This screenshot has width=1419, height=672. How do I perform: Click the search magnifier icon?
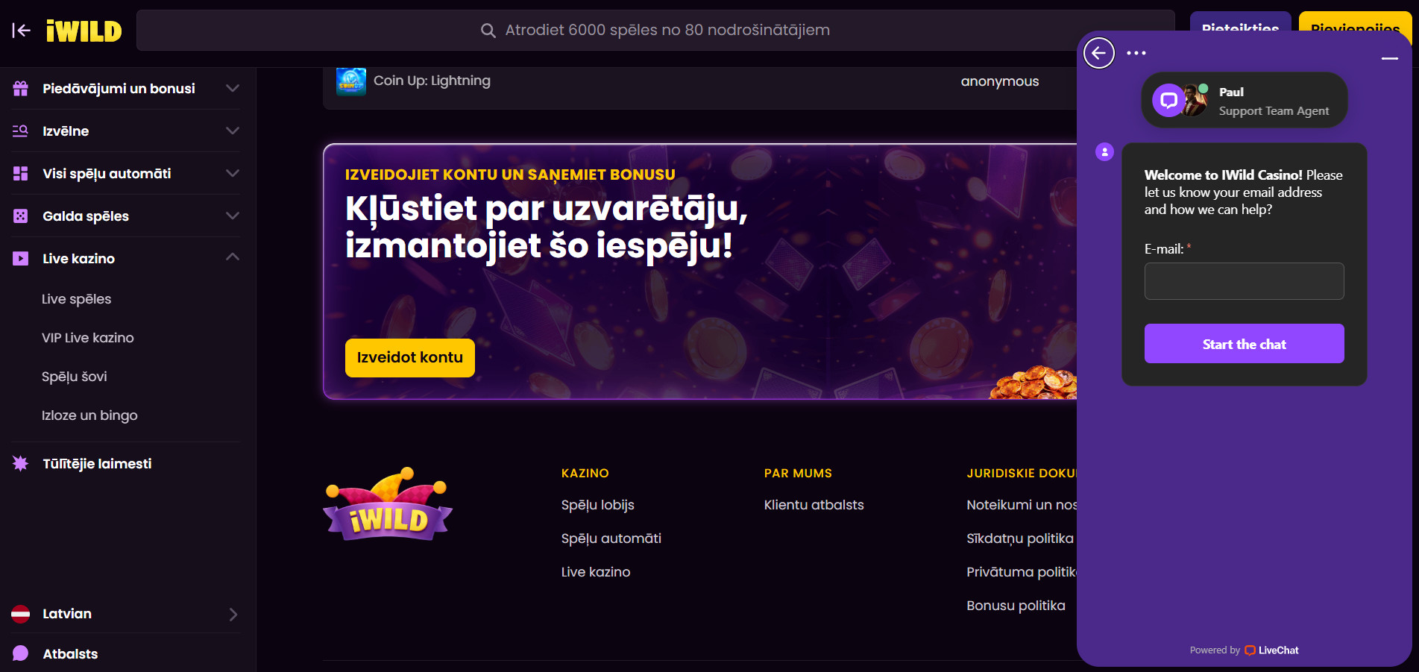click(488, 31)
